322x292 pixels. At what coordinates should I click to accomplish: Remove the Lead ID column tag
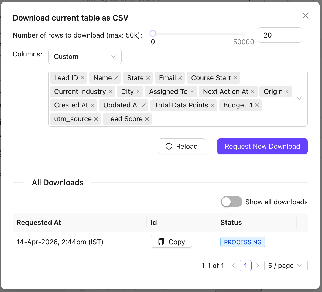coord(83,78)
